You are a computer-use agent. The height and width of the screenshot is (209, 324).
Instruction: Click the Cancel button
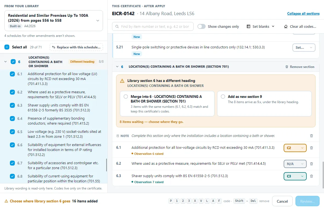(x=282, y=201)
